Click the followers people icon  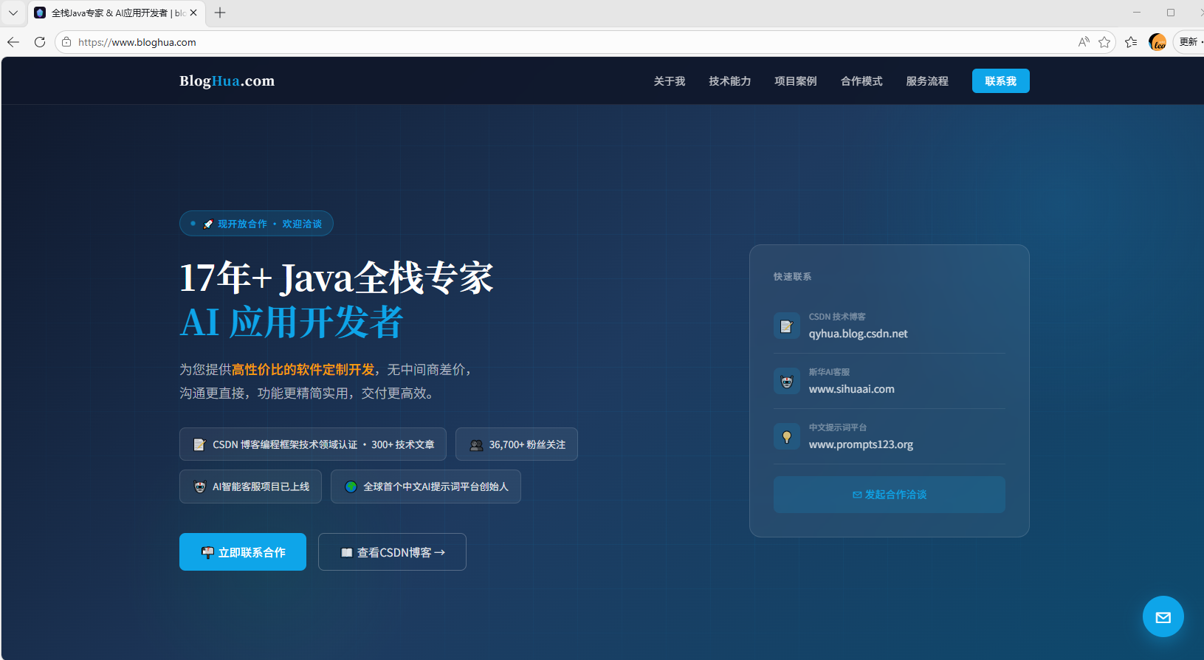(476, 445)
